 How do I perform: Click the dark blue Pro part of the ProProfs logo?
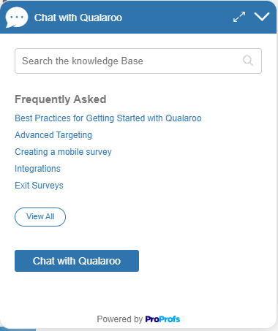click(x=152, y=319)
